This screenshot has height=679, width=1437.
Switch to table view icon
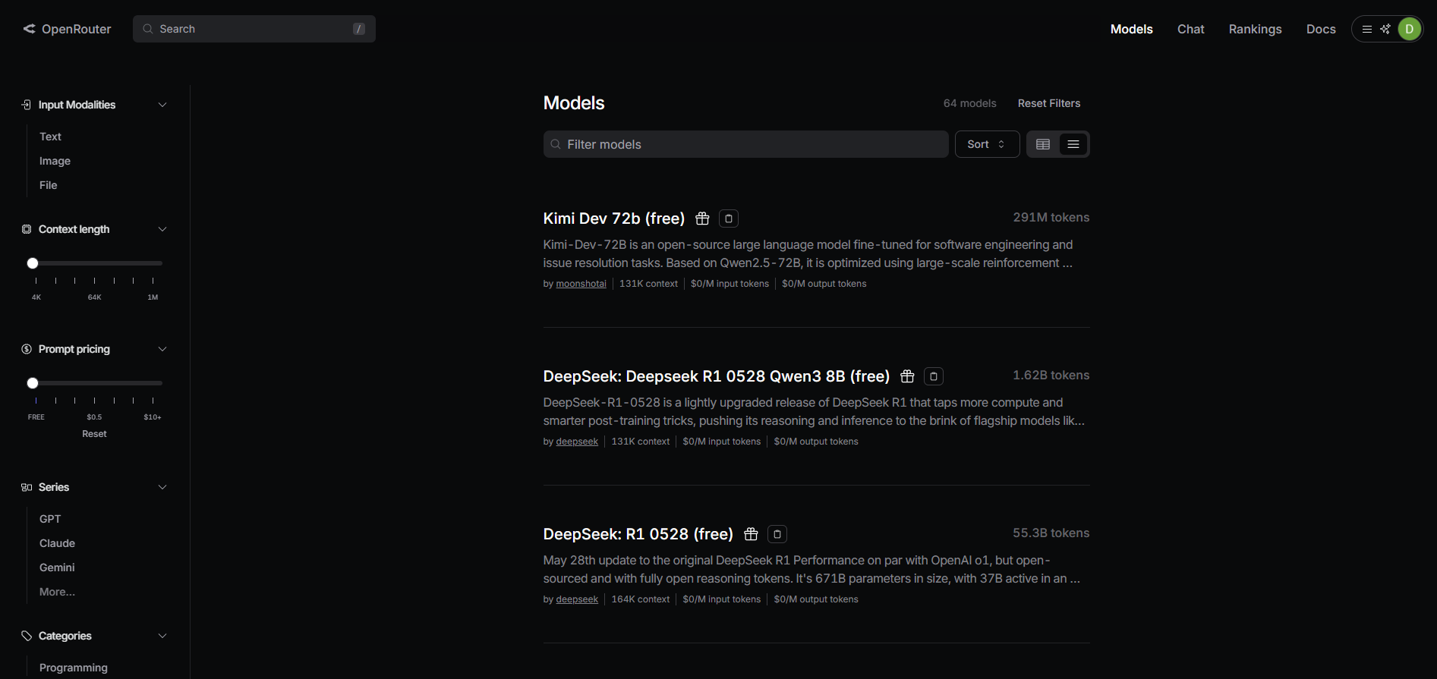pyautogui.click(x=1043, y=144)
